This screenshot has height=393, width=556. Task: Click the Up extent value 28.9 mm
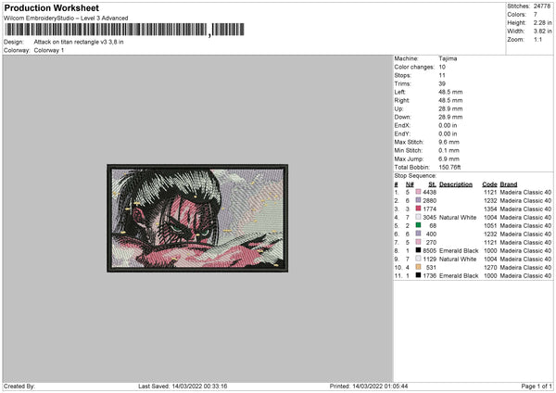(450, 108)
